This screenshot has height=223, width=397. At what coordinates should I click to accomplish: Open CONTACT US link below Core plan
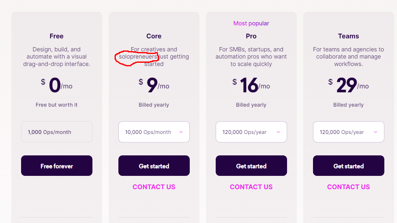click(154, 187)
